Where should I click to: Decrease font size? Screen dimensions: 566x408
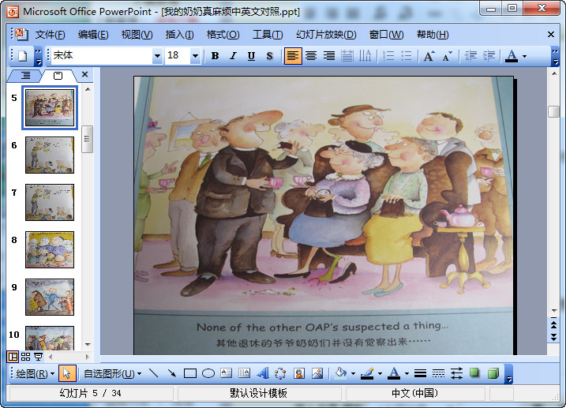447,56
